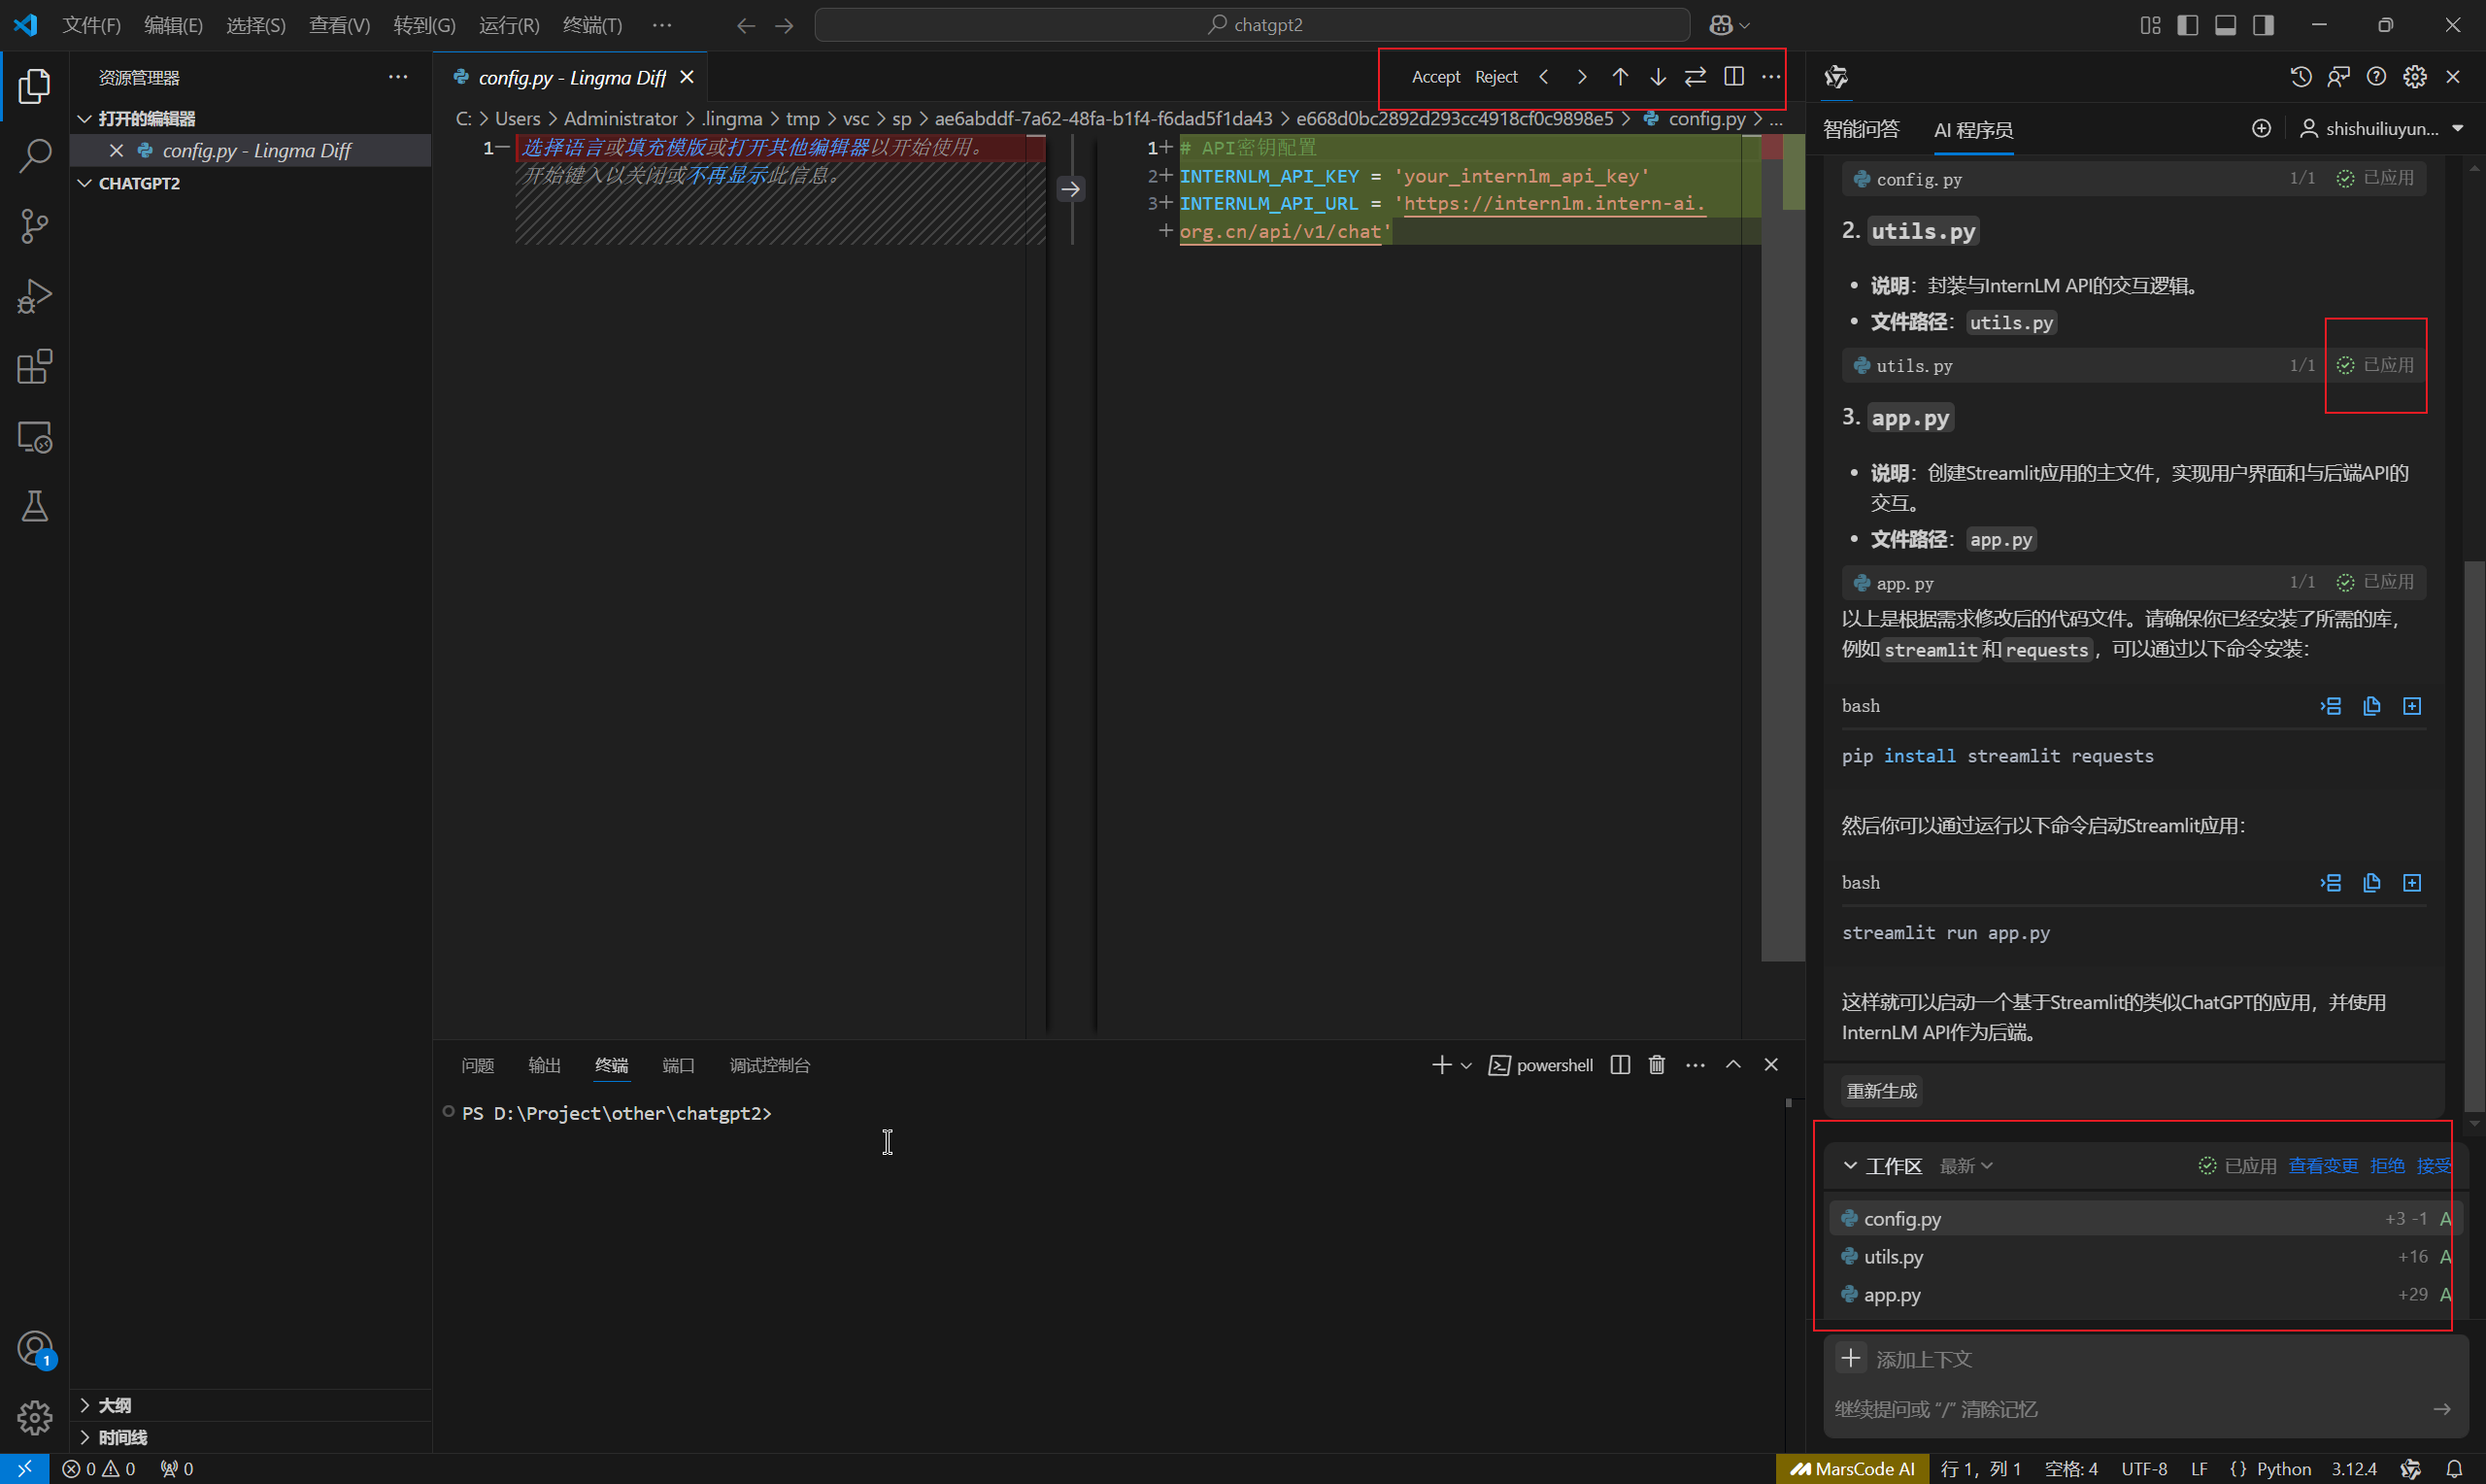Open Lingma chat history icon
Image resolution: width=2486 pixels, height=1484 pixels.
point(2301,77)
